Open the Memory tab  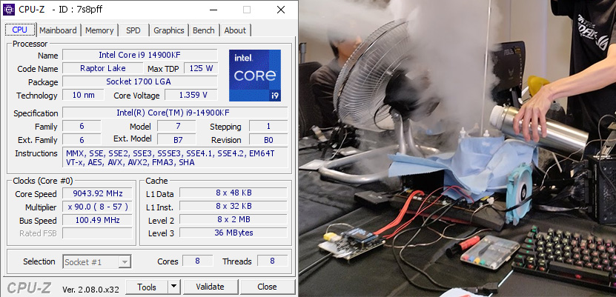pos(99,30)
